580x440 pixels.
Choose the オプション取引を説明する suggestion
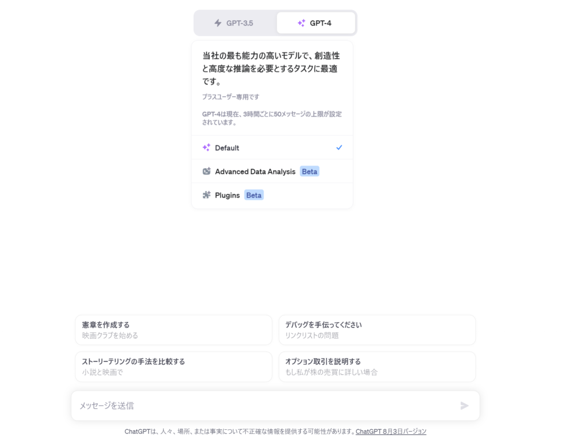[377, 366]
